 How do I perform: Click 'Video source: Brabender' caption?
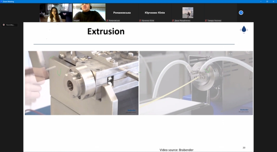(177, 150)
